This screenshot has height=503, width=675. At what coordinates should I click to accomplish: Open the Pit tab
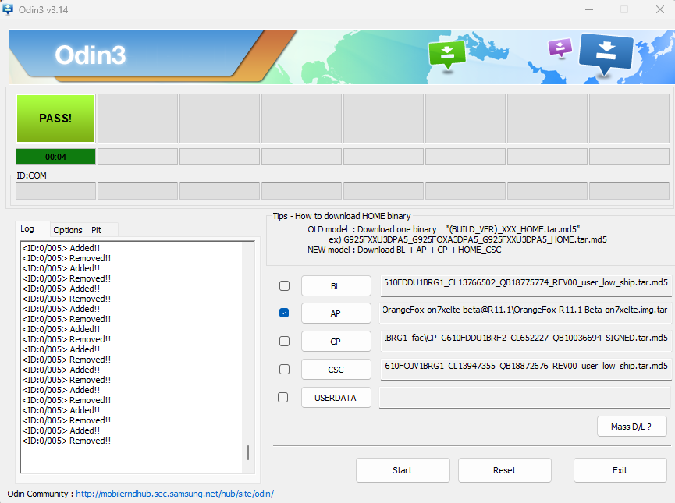pos(101,230)
